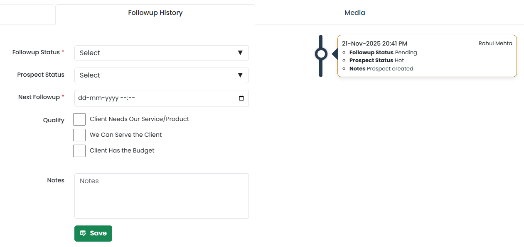Click the Rahul Mehta author name
Viewport: 524px width, 247px height.
[495, 44]
